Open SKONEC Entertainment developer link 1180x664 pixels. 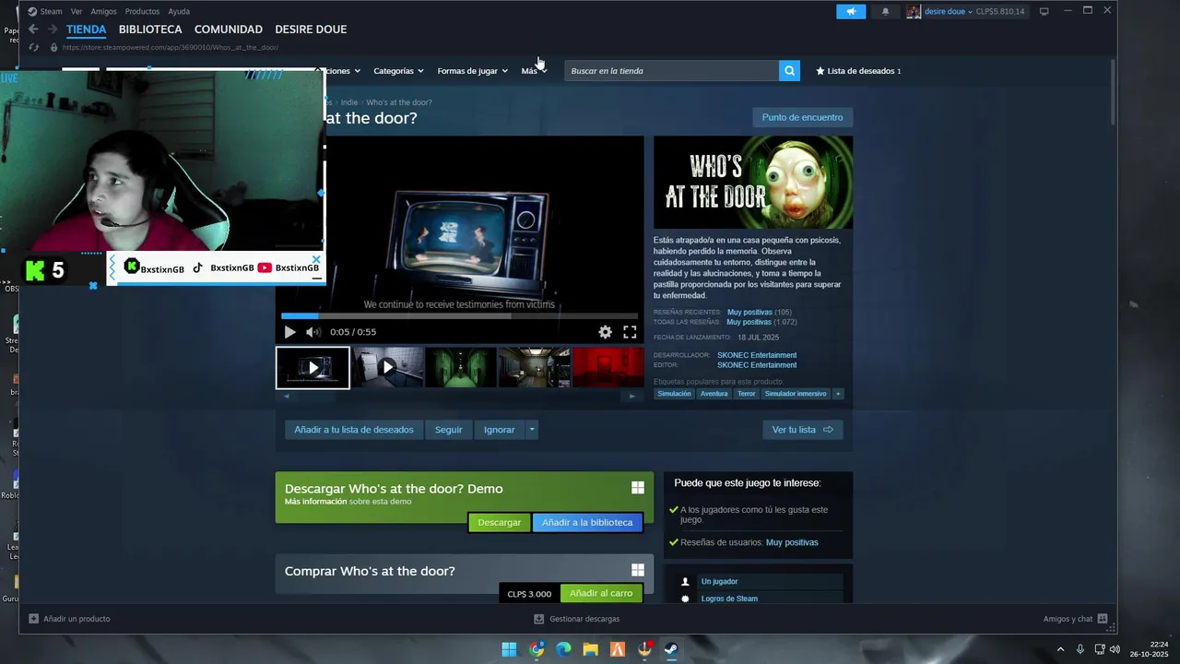tap(757, 355)
